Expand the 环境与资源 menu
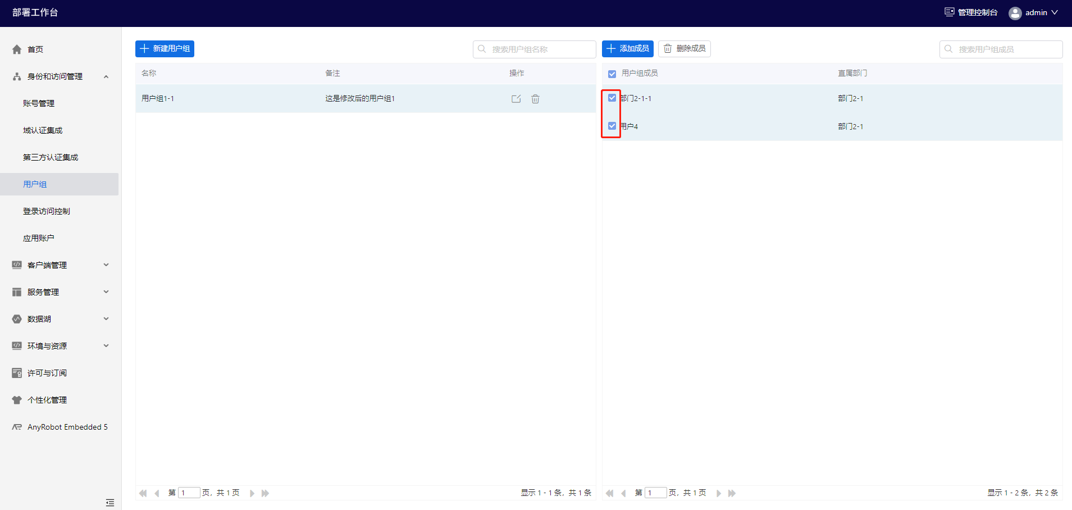The height and width of the screenshot is (510, 1072). tap(106, 346)
